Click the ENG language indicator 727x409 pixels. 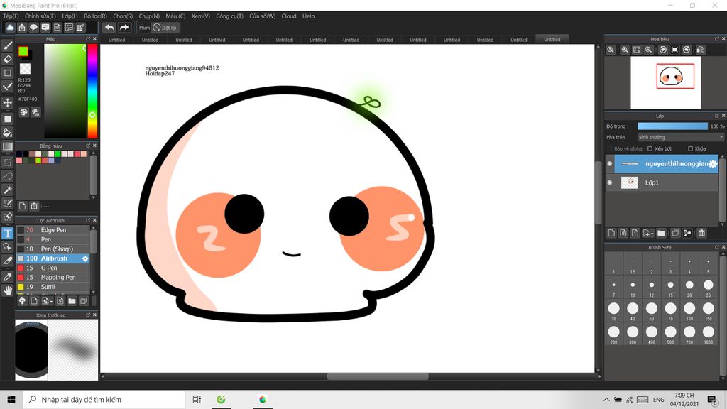point(658,400)
